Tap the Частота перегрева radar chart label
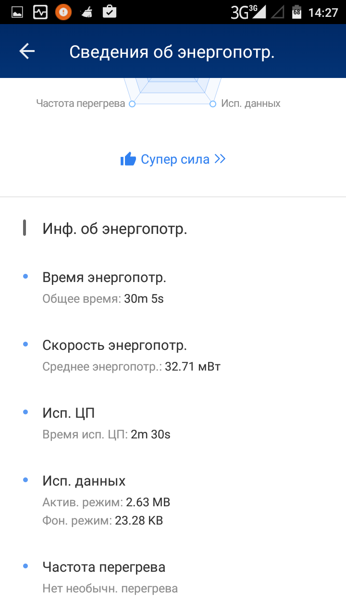Image resolution: width=346 pixels, height=616 pixels. point(81,103)
